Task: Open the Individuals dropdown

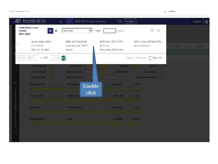Action: (77, 31)
